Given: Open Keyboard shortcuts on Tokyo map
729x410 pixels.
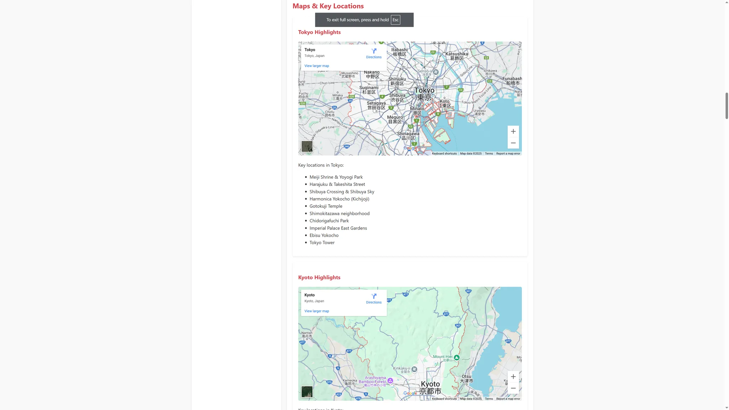Looking at the screenshot, I should [444, 154].
